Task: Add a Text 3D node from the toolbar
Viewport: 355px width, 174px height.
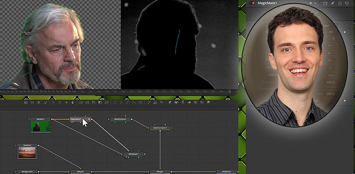Action: tap(183, 103)
